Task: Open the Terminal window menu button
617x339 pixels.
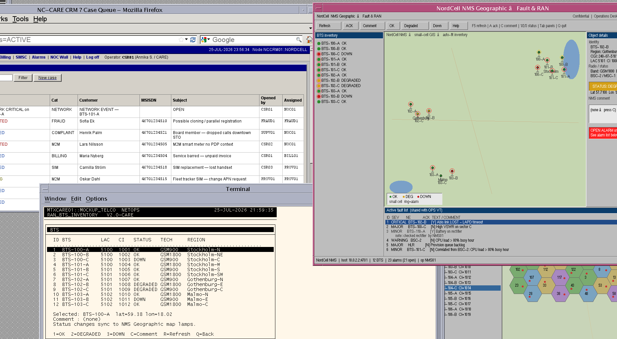Action: [x=45, y=189]
